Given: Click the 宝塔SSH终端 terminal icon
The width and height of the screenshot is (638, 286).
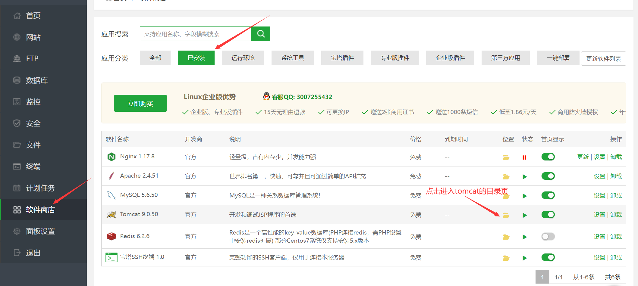Looking at the screenshot, I should point(112,257).
